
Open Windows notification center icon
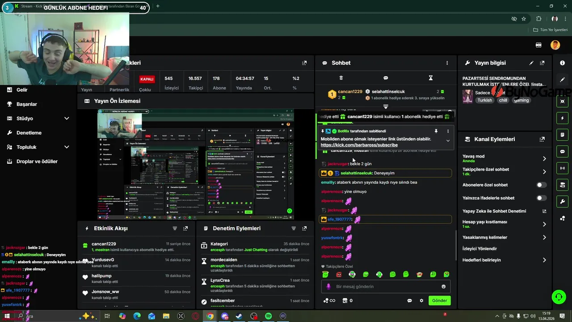tap(562, 316)
